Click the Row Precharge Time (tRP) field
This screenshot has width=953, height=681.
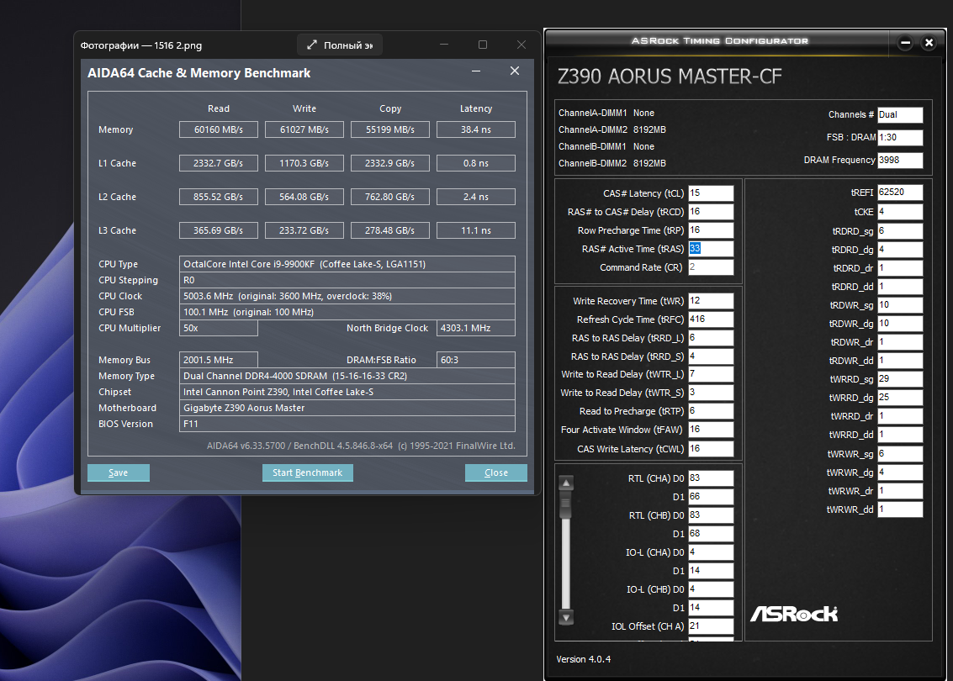click(x=711, y=230)
